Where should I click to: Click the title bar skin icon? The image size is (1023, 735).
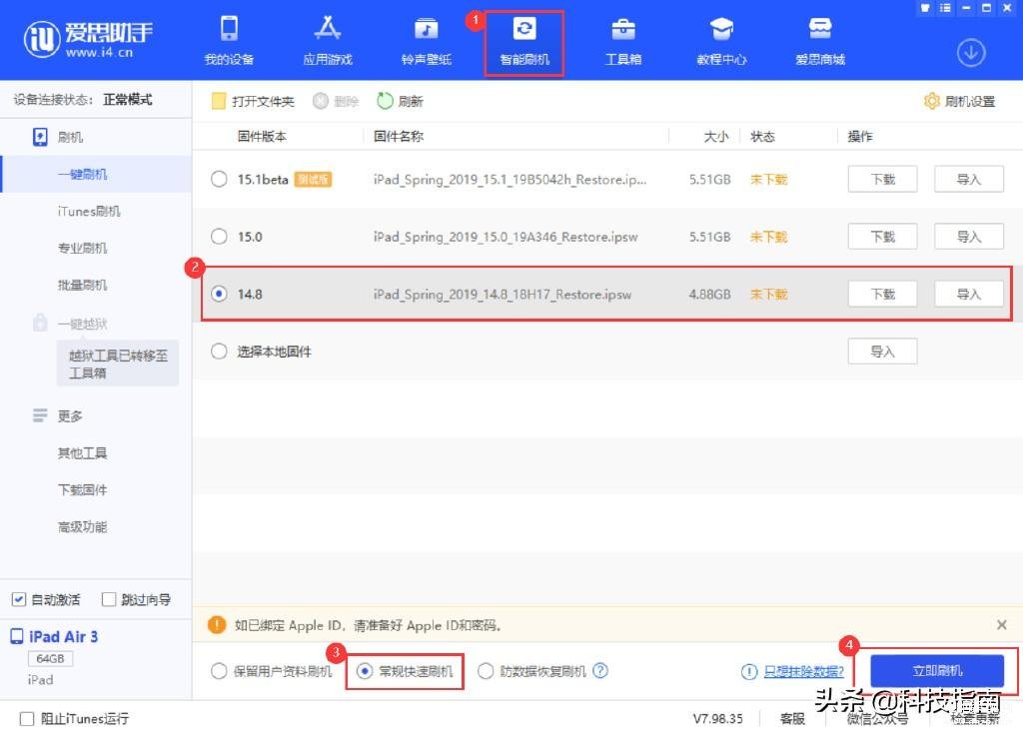tap(924, 8)
